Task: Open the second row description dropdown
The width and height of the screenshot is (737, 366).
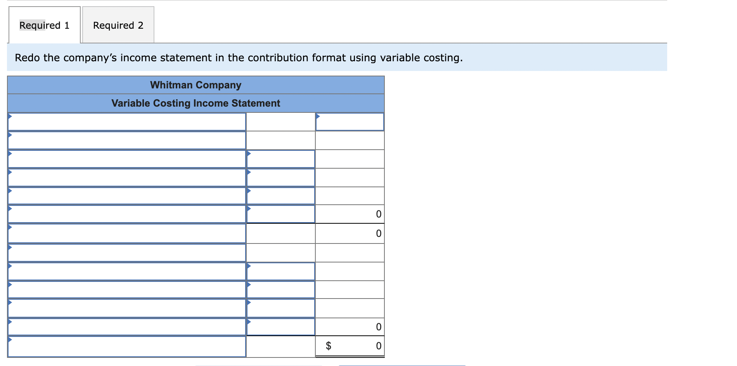Action: (x=126, y=140)
